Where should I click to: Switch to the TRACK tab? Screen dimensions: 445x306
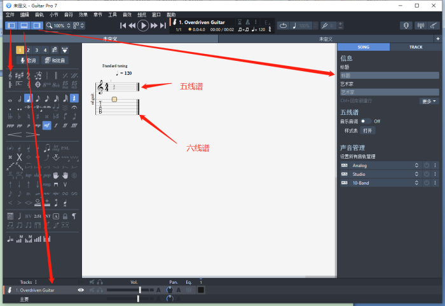pyautogui.click(x=416, y=47)
